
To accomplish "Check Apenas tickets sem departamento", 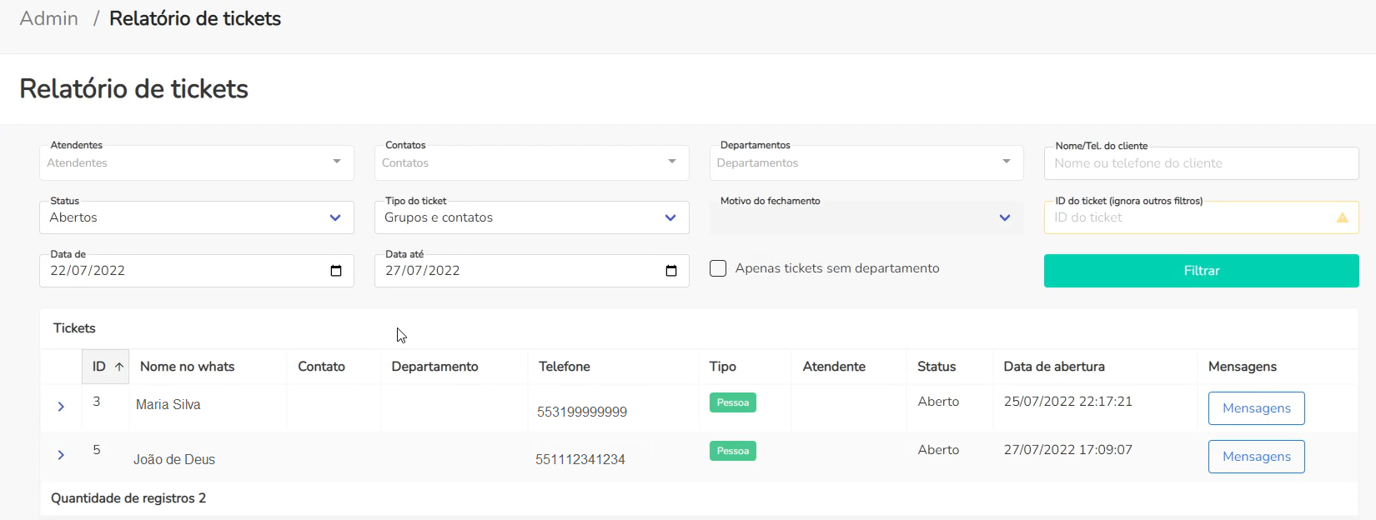I will tap(718, 268).
